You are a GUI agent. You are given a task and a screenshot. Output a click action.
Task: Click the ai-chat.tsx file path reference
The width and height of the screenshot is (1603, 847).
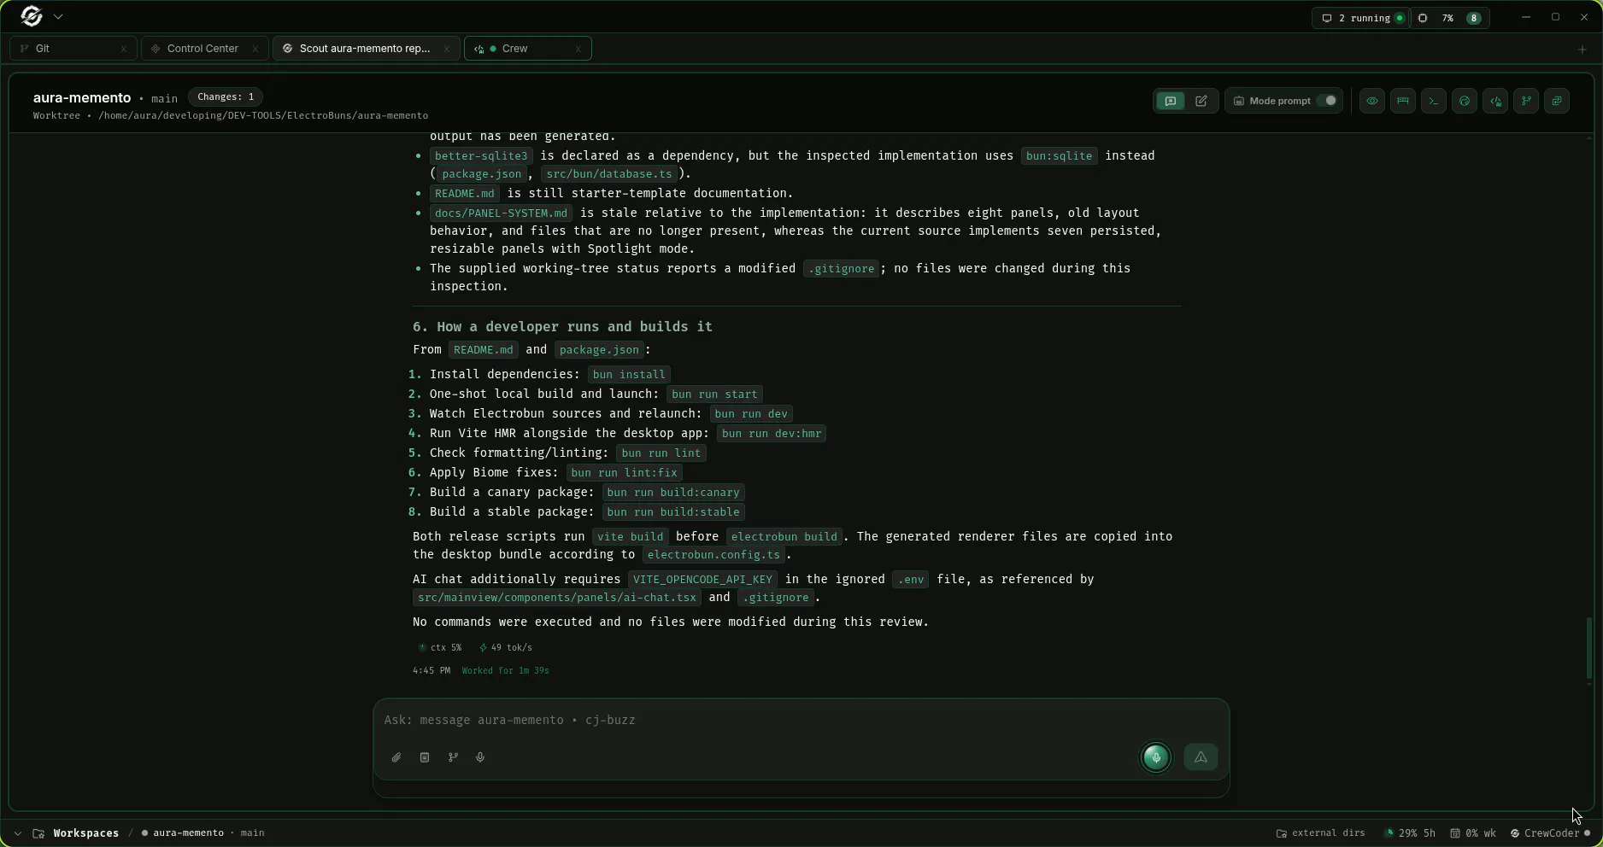click(557, 598)
